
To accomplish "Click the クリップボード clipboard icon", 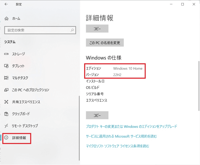I will pyautogui.click(x=6, y=114).
